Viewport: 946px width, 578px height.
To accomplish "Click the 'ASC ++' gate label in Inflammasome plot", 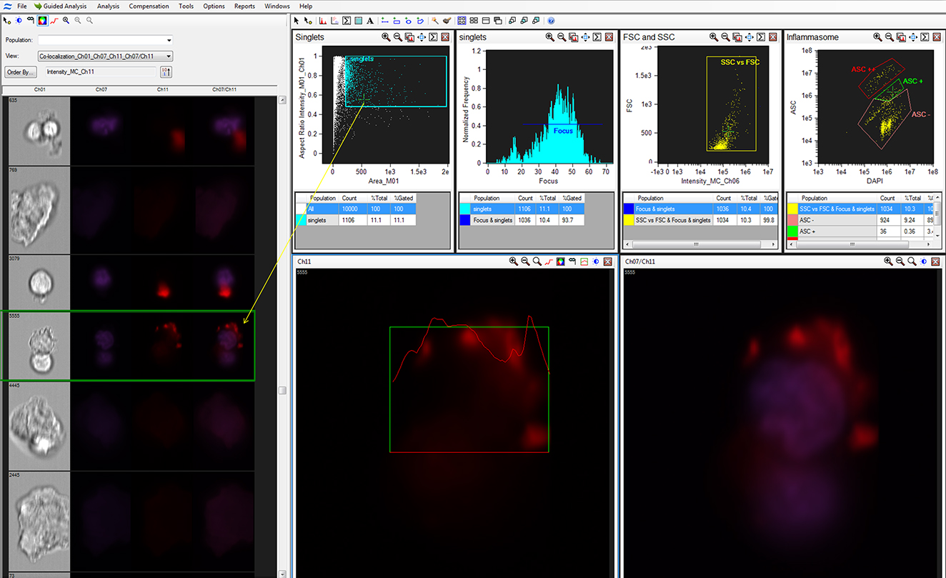I will 864,69.
